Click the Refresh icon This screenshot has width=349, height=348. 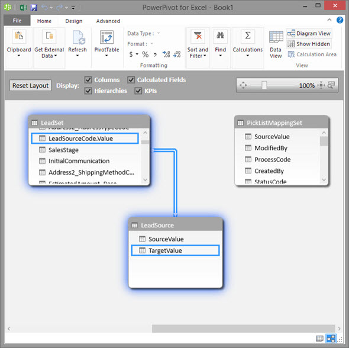(x=78, y=37)
